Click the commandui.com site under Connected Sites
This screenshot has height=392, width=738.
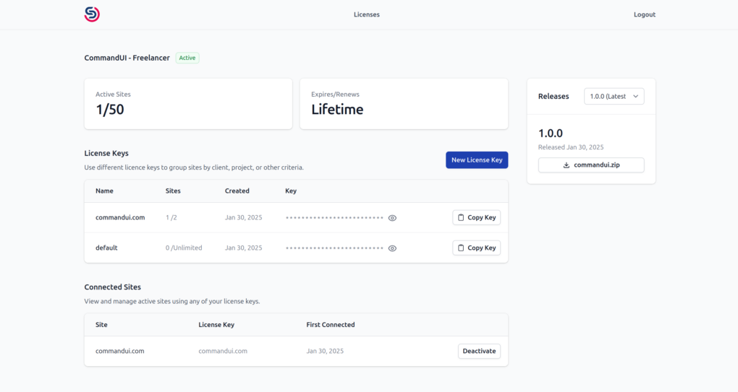(x=120, y=351)
